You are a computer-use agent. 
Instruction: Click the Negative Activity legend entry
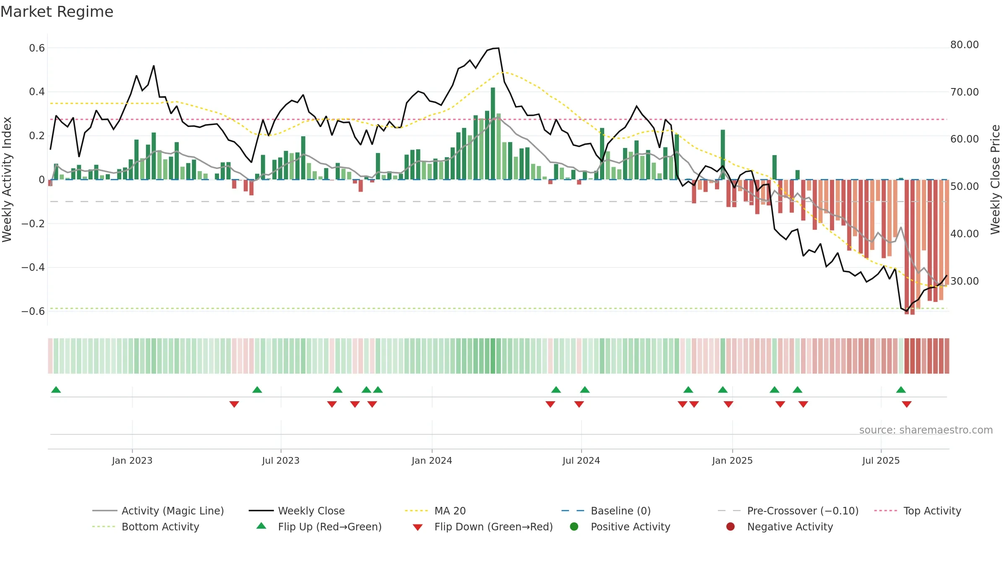[x=780, y=527]
